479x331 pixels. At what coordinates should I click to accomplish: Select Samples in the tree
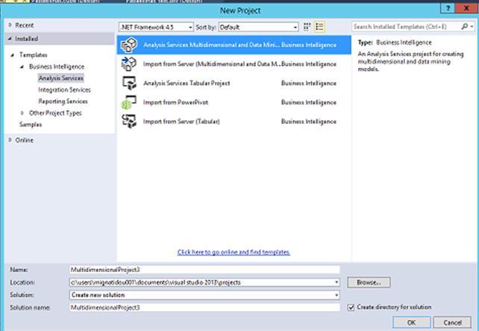[x=31, y=124]
